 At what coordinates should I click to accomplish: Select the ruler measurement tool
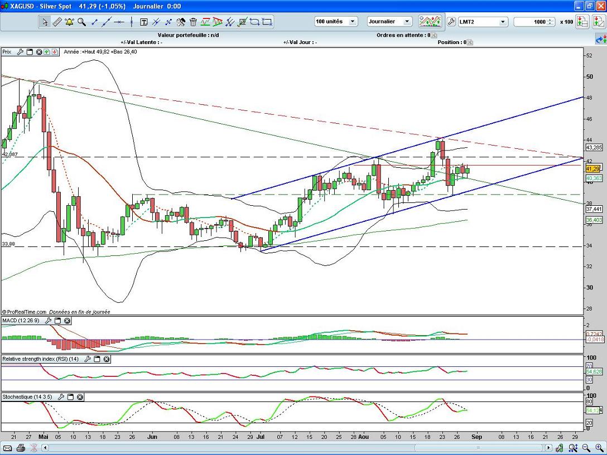[x=57, y=22]
